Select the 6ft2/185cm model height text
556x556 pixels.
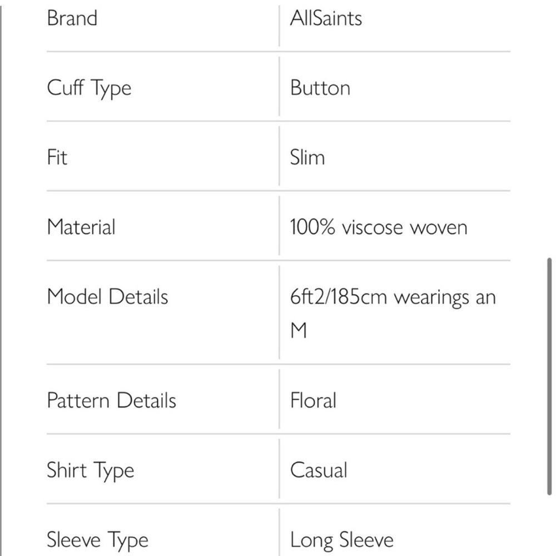[x=338, y=297]
